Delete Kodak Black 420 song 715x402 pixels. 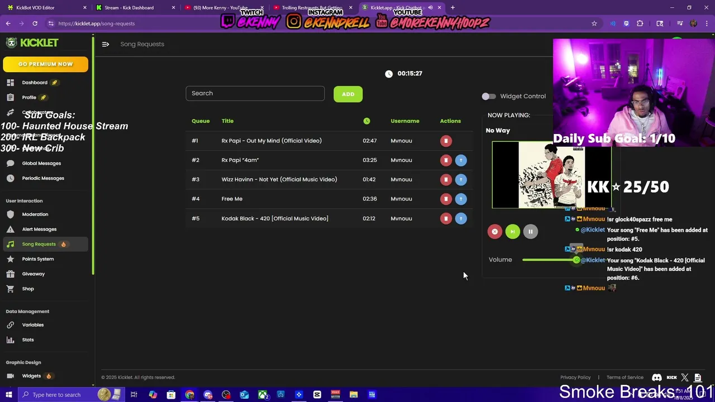(446, 218)
